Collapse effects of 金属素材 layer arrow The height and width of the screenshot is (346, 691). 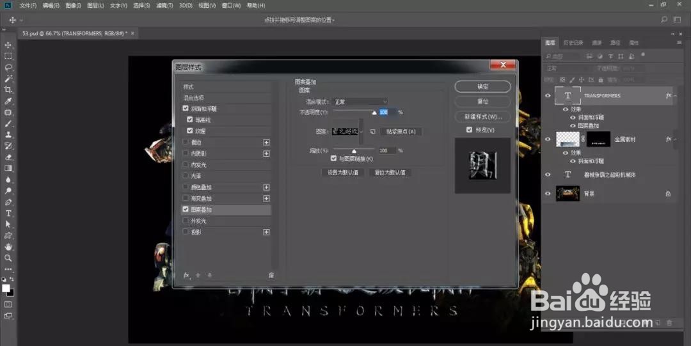point(676,139)
